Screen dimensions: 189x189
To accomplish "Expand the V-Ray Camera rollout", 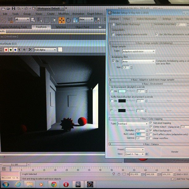I will (x=110, y=144).
